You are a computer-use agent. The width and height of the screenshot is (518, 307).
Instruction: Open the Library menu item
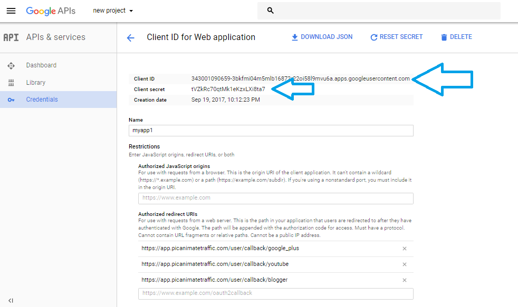coord(36,83)
